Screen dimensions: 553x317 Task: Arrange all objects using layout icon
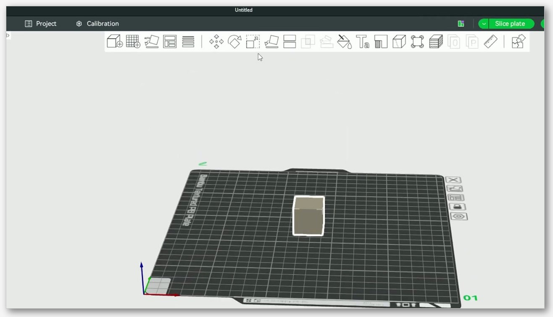point(170,42)
